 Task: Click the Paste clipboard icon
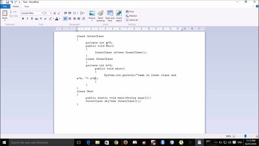5,13
